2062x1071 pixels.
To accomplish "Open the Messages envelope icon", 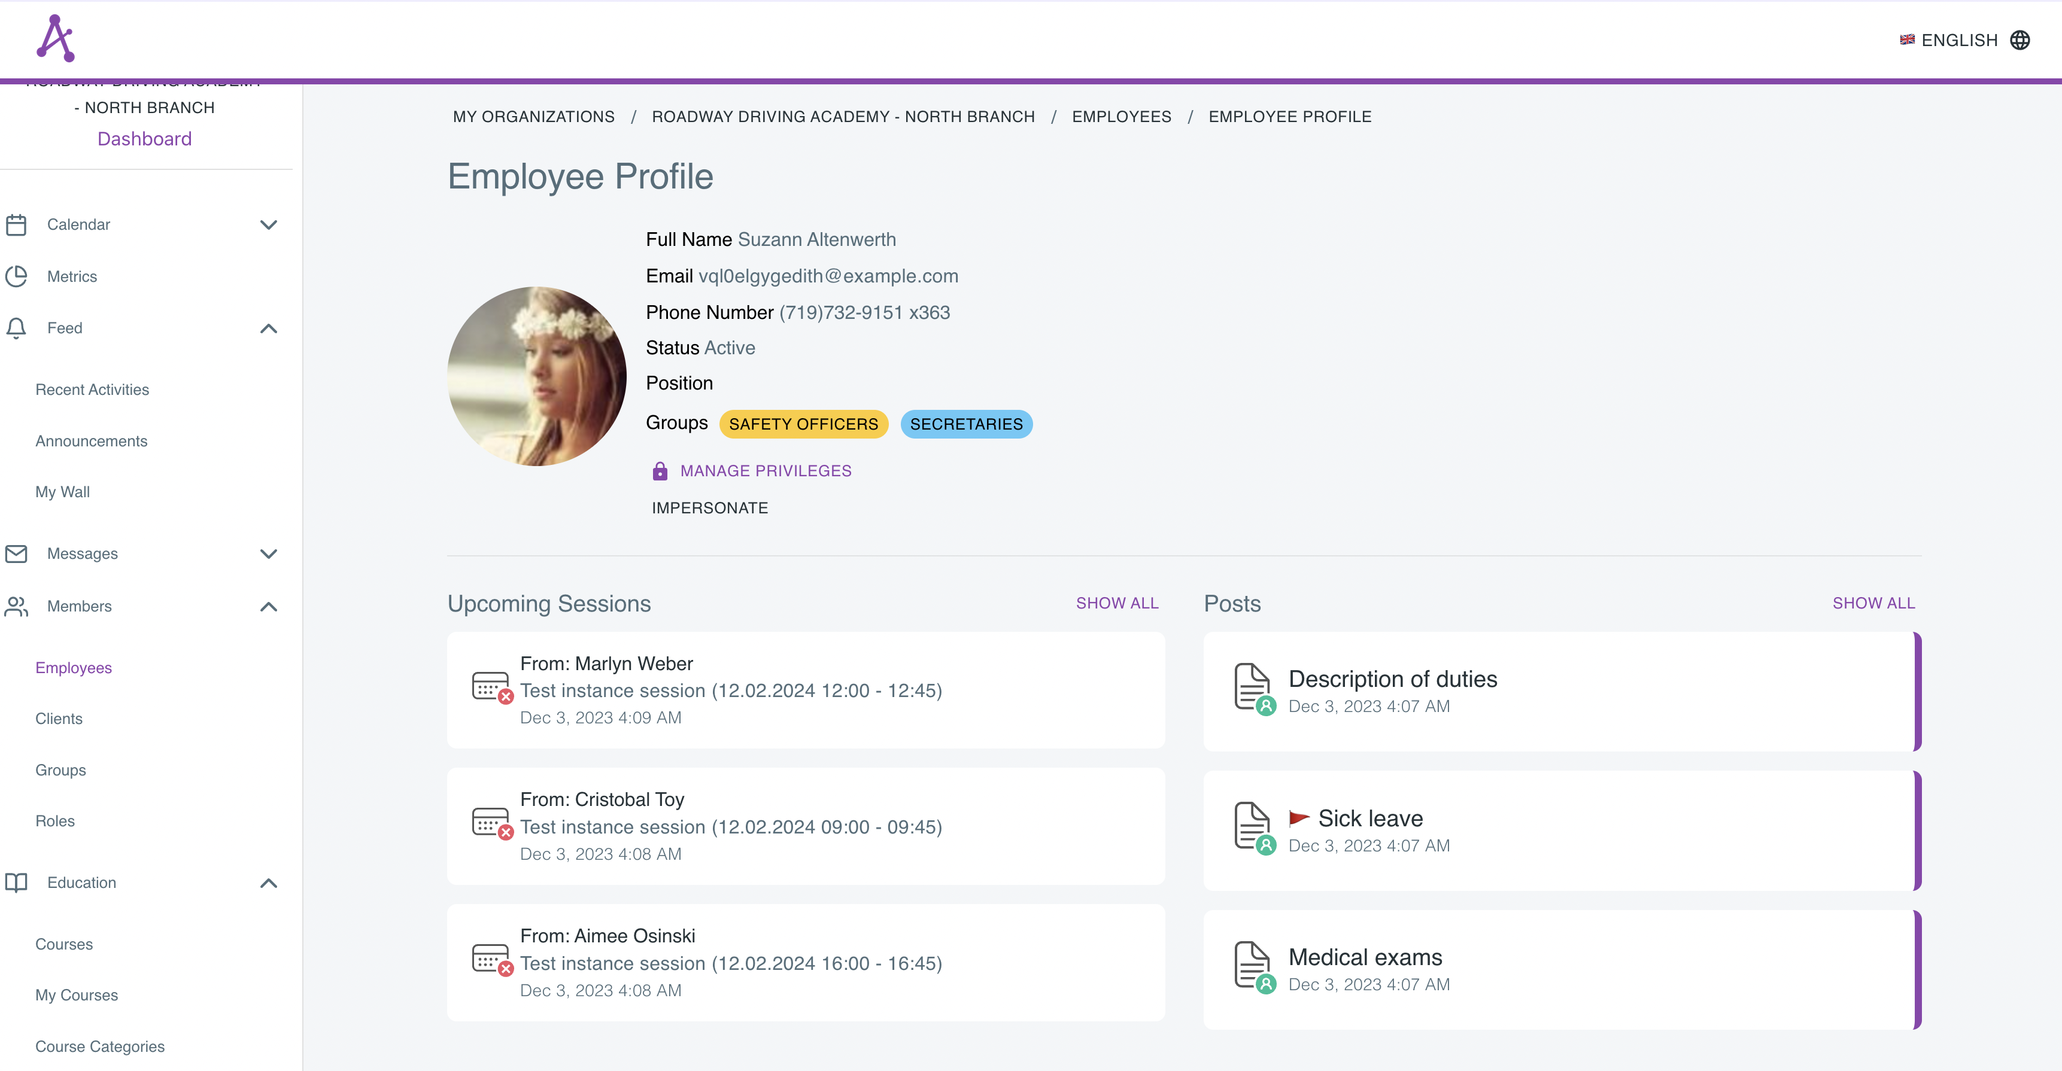I will pos(16,553).
